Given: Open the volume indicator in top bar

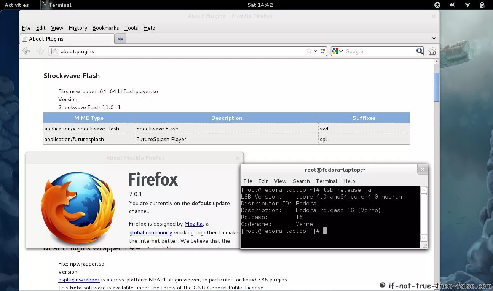Looking at the screenshot, I should (x=452, y=5).
